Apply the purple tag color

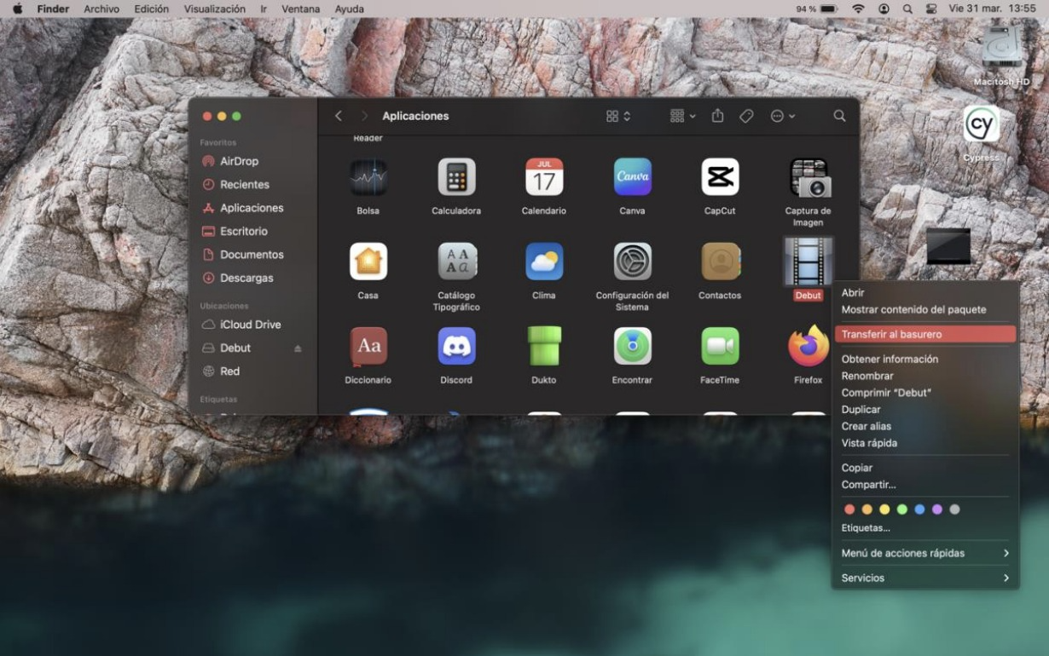click(x=937, y=509)
